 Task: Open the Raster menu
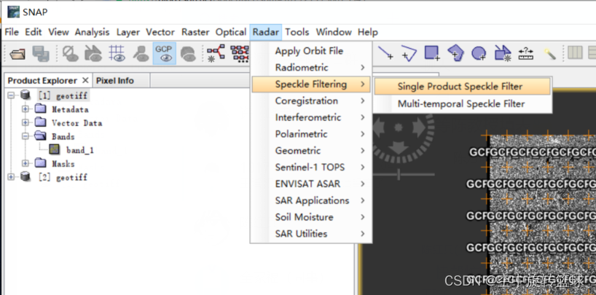coord(195,32)
